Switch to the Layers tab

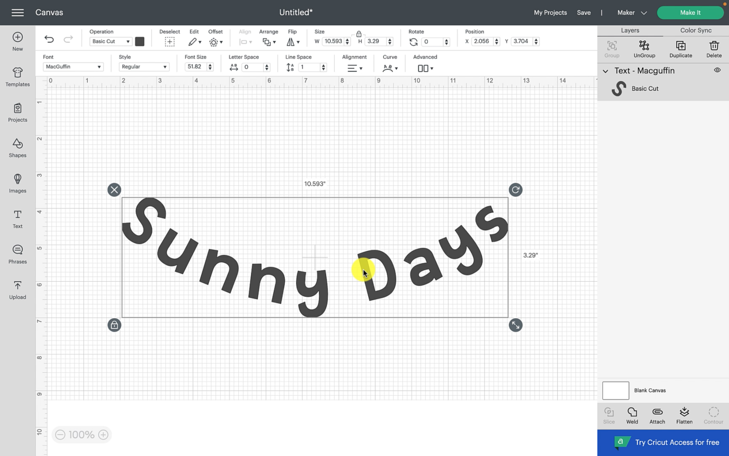click(630, 30)
